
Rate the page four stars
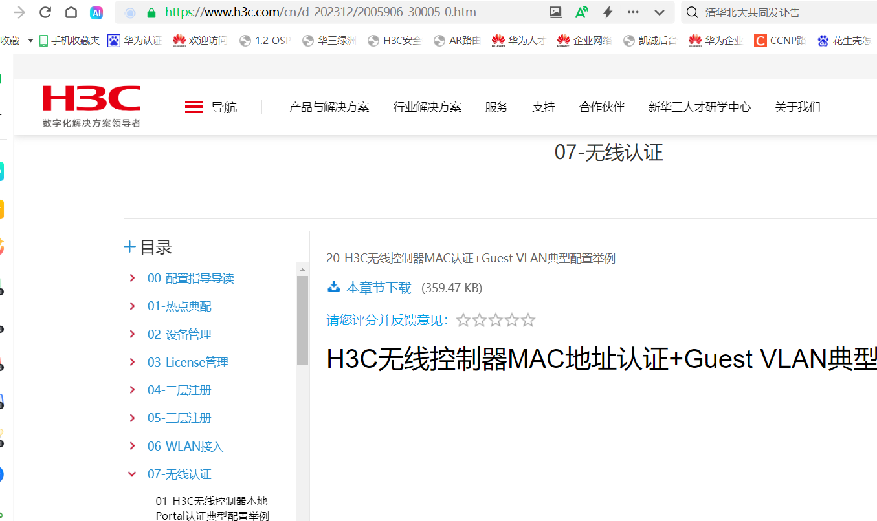coord(512,320)
